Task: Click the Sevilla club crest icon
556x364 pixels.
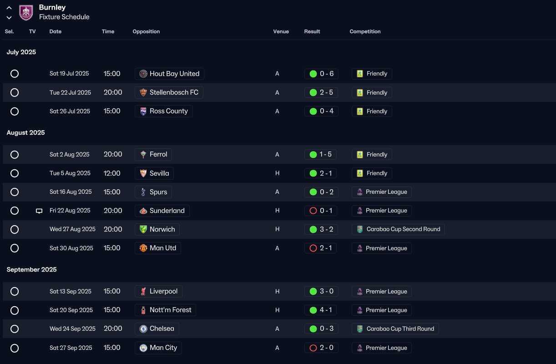Action: (x=143, y=173)
